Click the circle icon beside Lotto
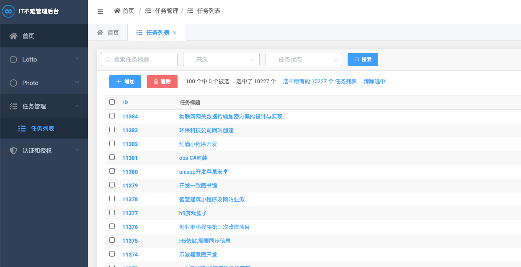 coord(13,59)
